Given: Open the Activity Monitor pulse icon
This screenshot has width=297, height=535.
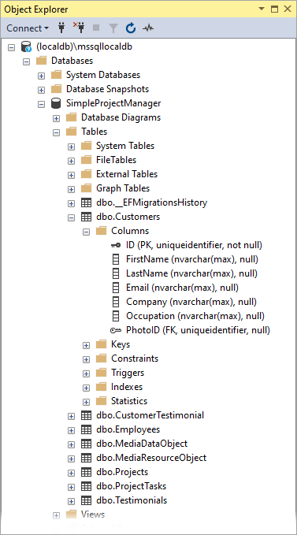Looking at the screenshot, I should (x=148, y=28).
